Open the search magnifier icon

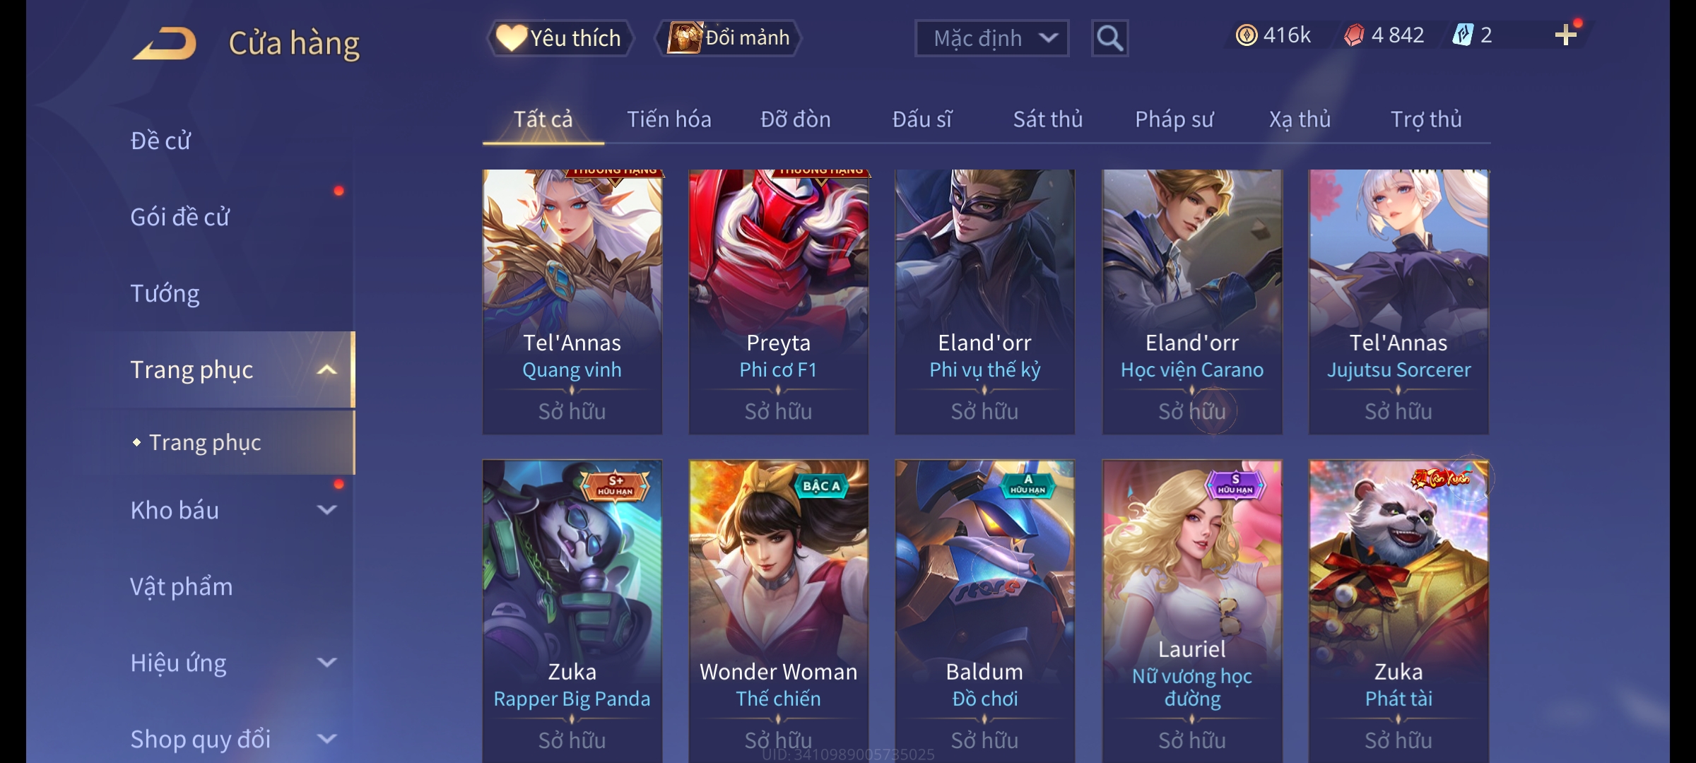[1109, 38]
